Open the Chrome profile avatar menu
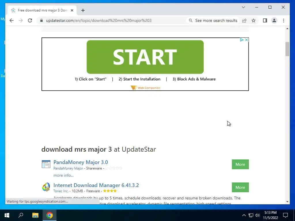Screen dimensions: 295x221 (x=274, y=20)
